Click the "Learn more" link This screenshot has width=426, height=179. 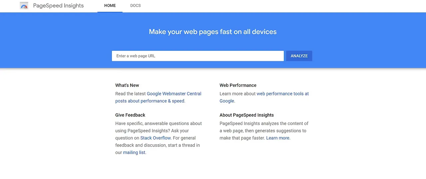click(278, 138)
